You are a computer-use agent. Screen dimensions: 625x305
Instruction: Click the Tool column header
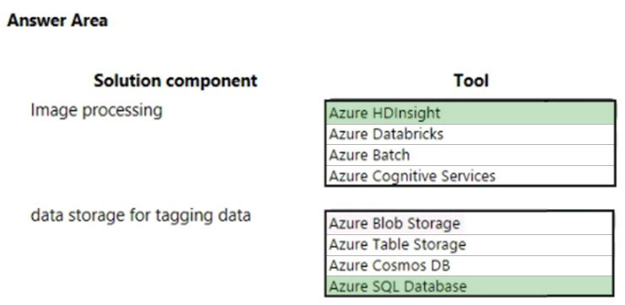pyautogui.click(x=471, y=81)
